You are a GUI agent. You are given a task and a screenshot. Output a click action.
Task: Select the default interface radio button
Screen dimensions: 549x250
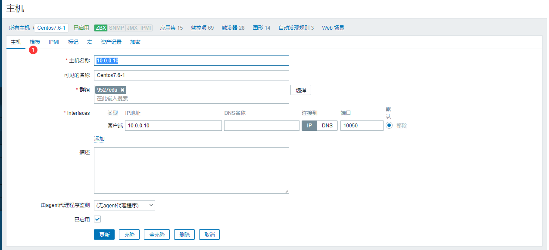click(x=389, y=126)
